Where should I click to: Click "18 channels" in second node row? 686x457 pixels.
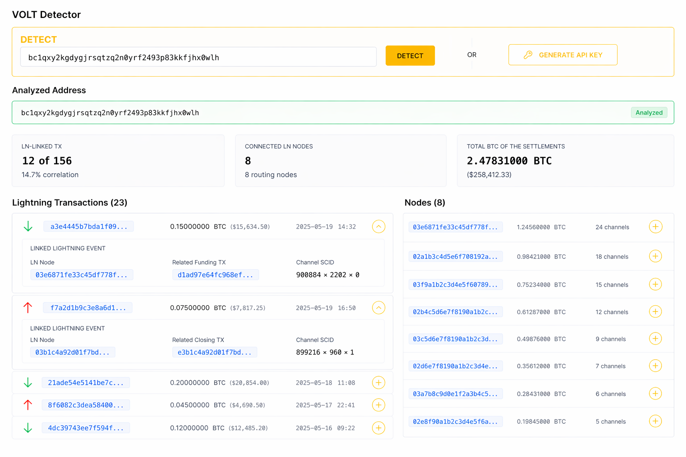coord(612,257)
